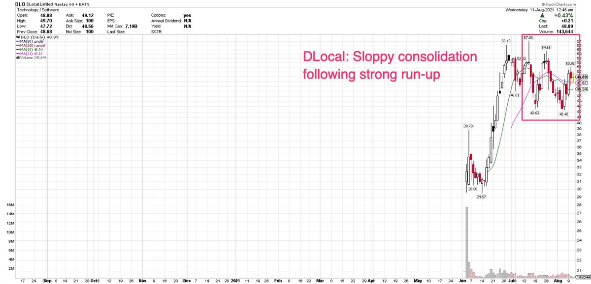Image resolution: width=591 pixels, height=284 pixels.
Task: Click the 2M volume axis label
Action: pos(12,269)
